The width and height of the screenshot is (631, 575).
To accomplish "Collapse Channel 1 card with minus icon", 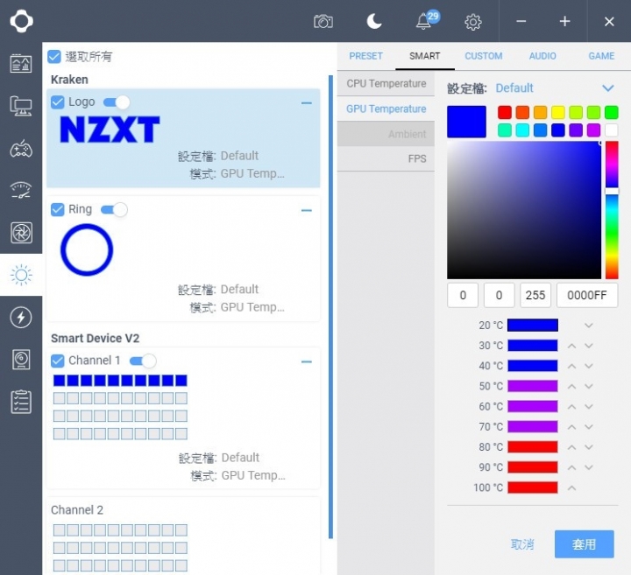I will pyautogui.click(x=307, y=362).
